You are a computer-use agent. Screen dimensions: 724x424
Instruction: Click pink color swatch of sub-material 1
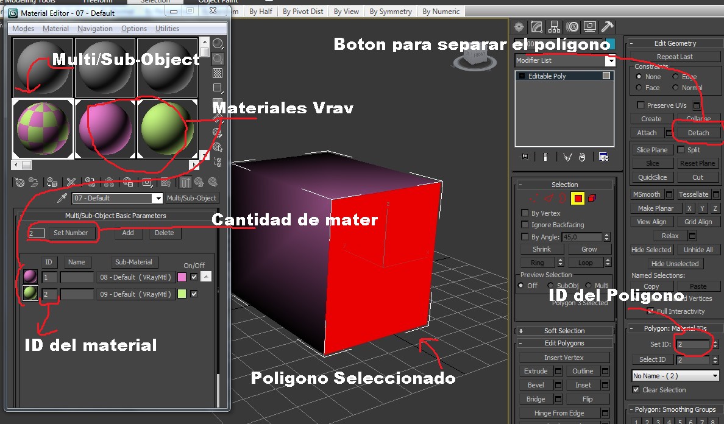(182, 277)
